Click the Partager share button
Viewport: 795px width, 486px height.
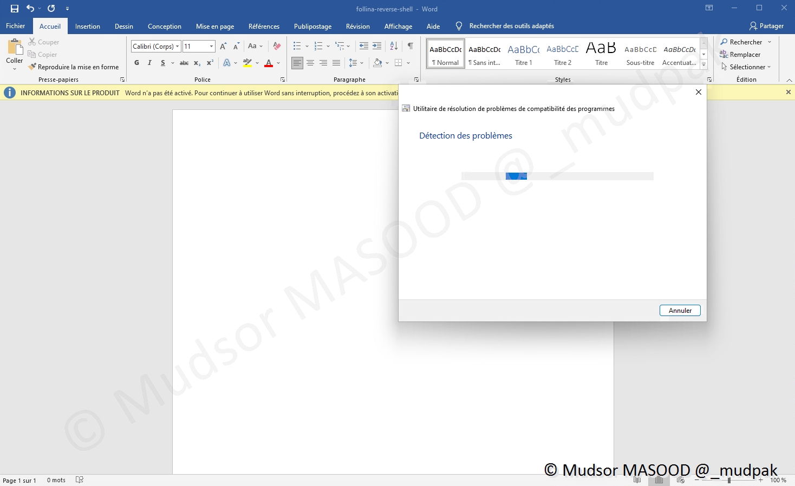[x=766, y=26]
